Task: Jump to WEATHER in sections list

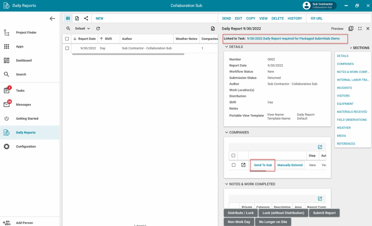Action: 344,128
